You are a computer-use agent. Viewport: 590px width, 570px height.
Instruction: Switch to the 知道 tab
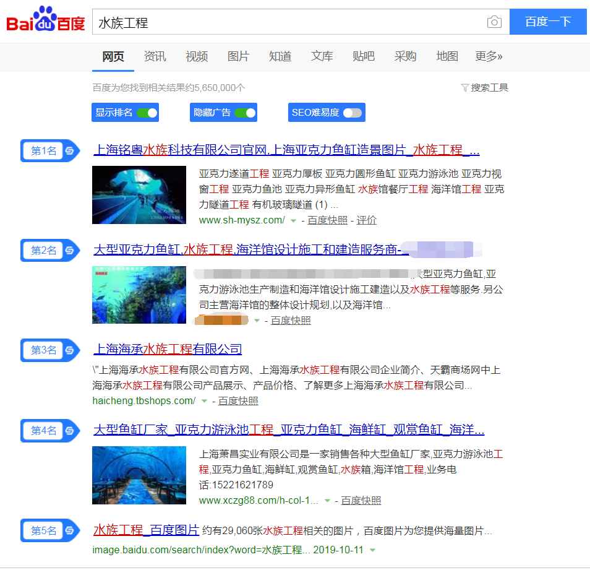[280, 56]
